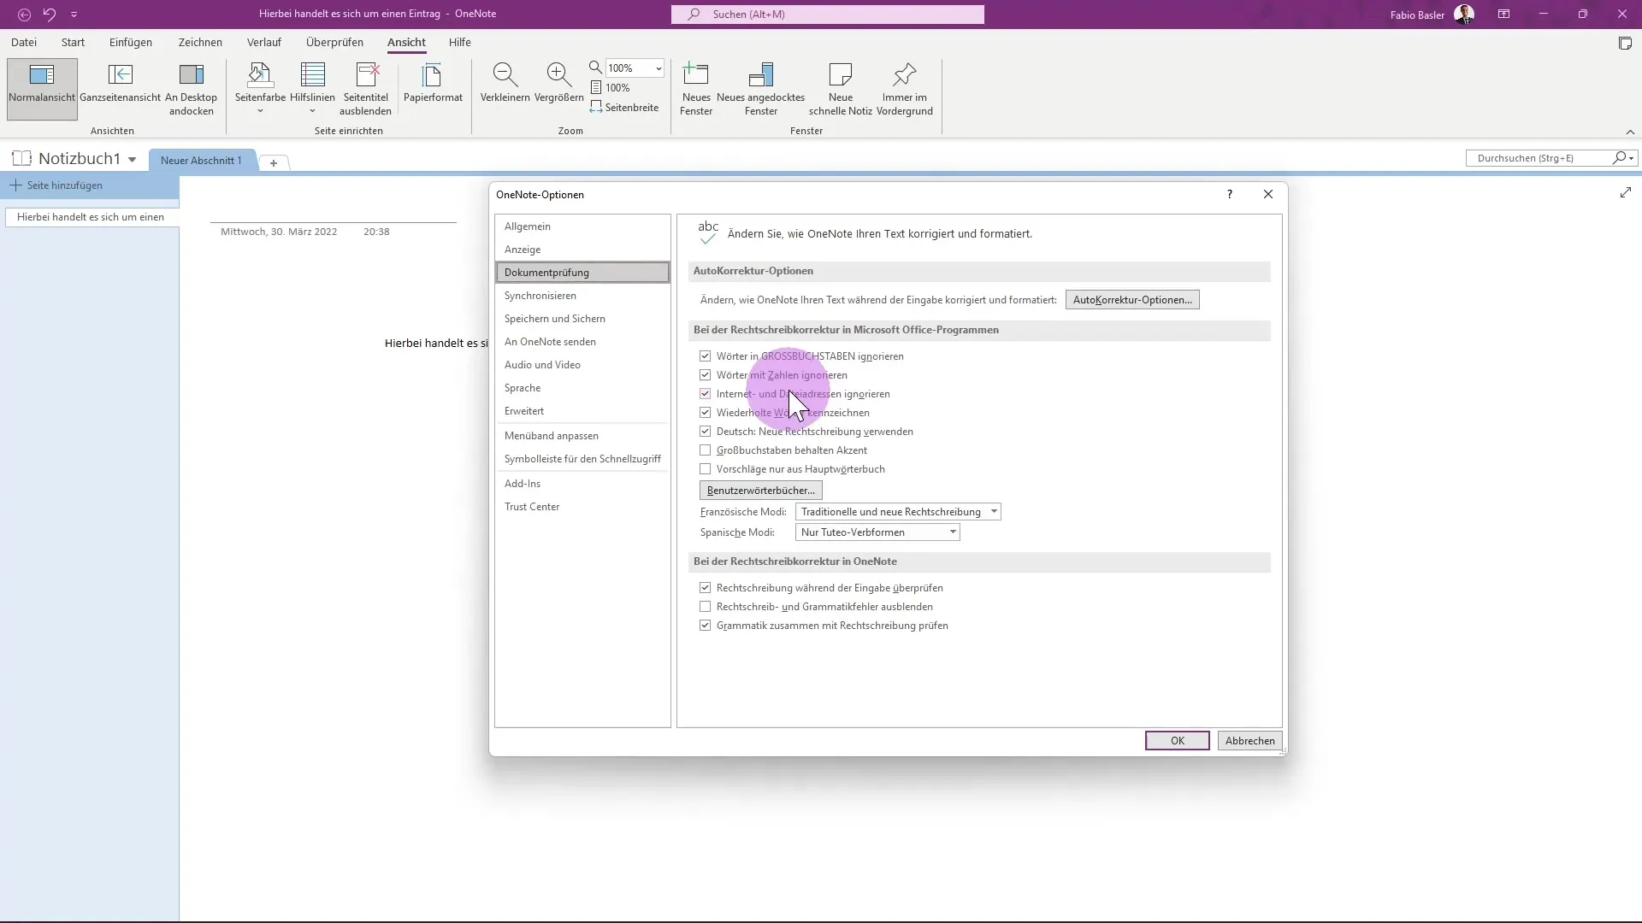The height and width of the screenshot is (923, 1642).
Task: Open the Verlauf ribbon tab
Action: (264, 42)
